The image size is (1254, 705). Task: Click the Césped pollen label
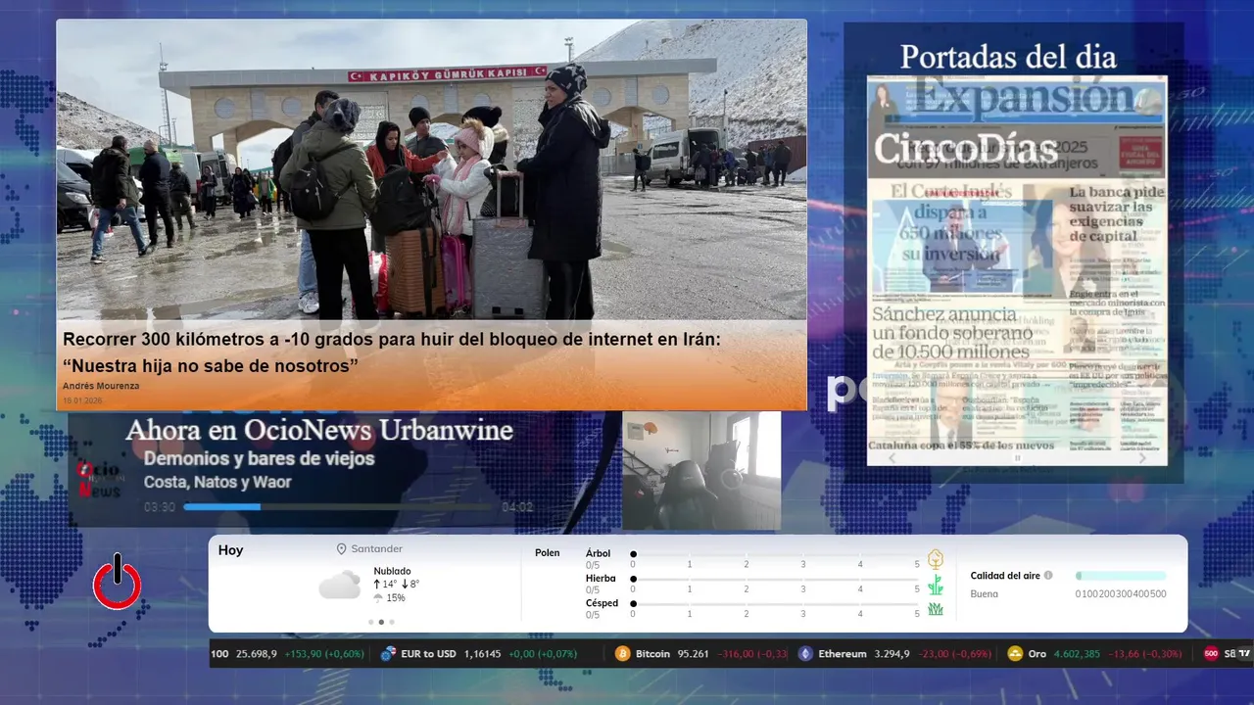602,603
